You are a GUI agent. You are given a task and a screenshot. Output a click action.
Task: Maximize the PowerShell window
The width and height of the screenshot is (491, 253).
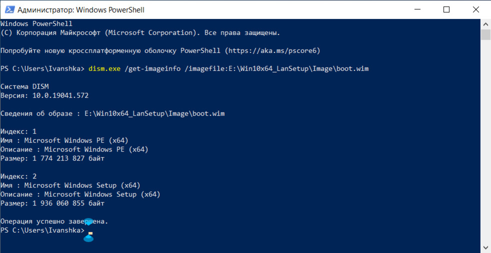coord(446,9)
